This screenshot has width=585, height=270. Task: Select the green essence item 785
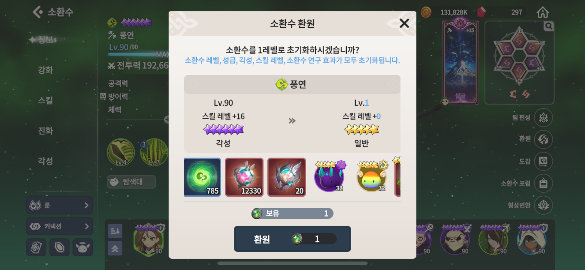point(202,177)
